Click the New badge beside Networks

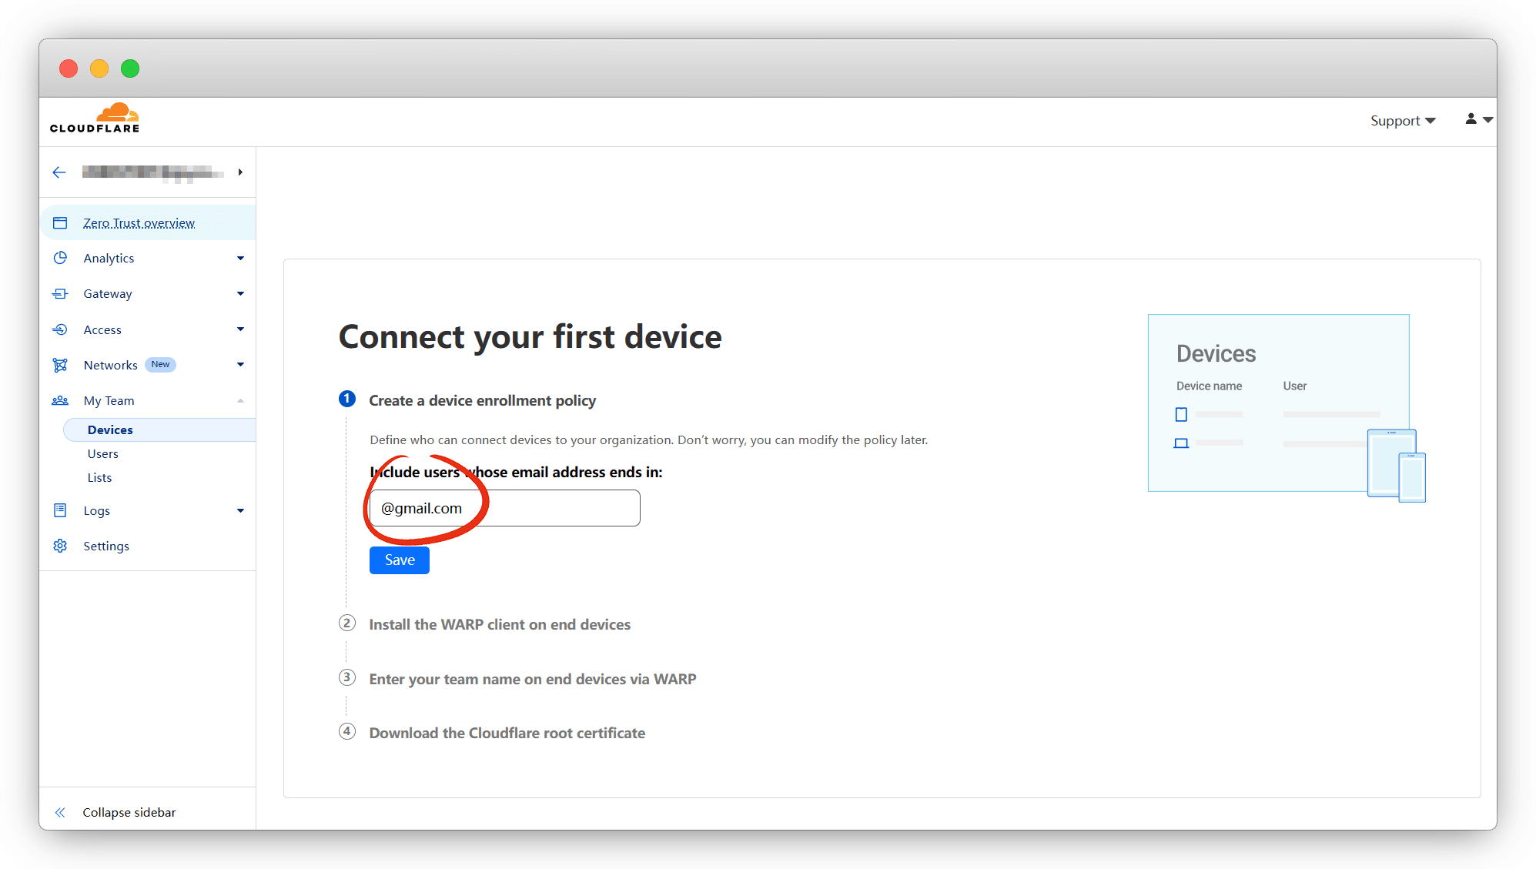[x=160, y=365]
